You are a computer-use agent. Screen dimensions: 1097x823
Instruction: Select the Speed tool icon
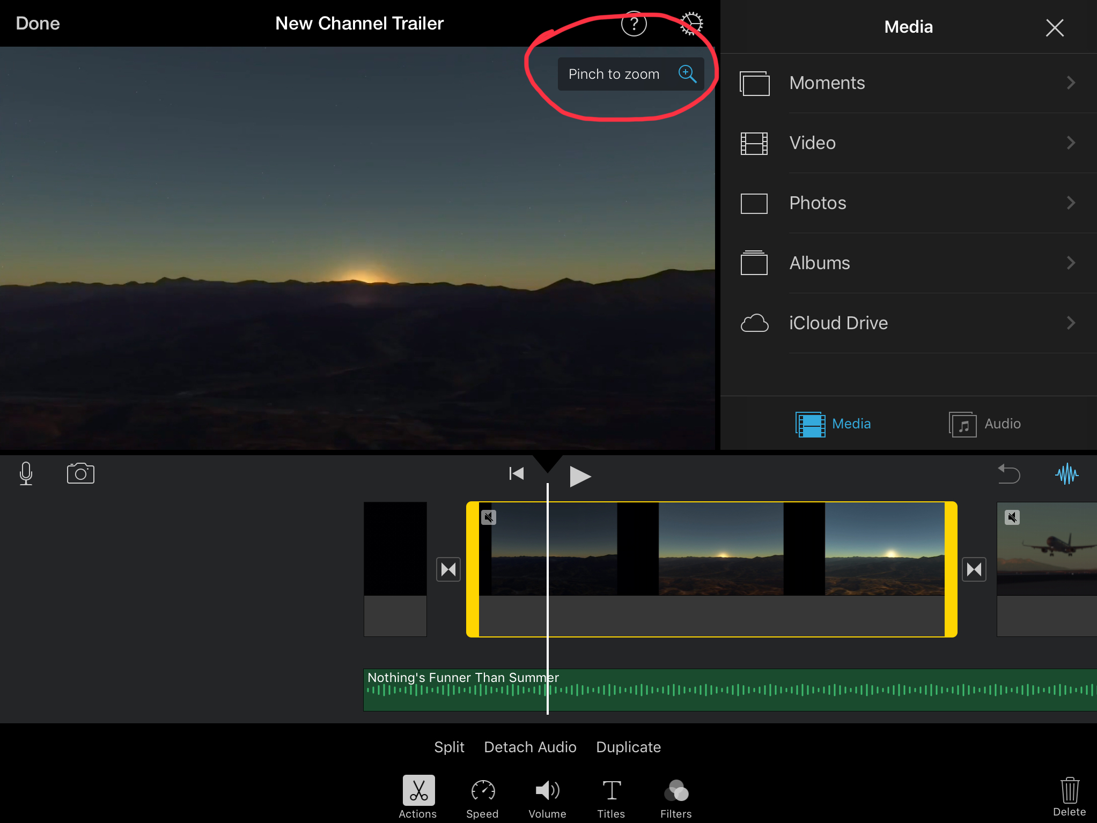(x=482, y=798)
